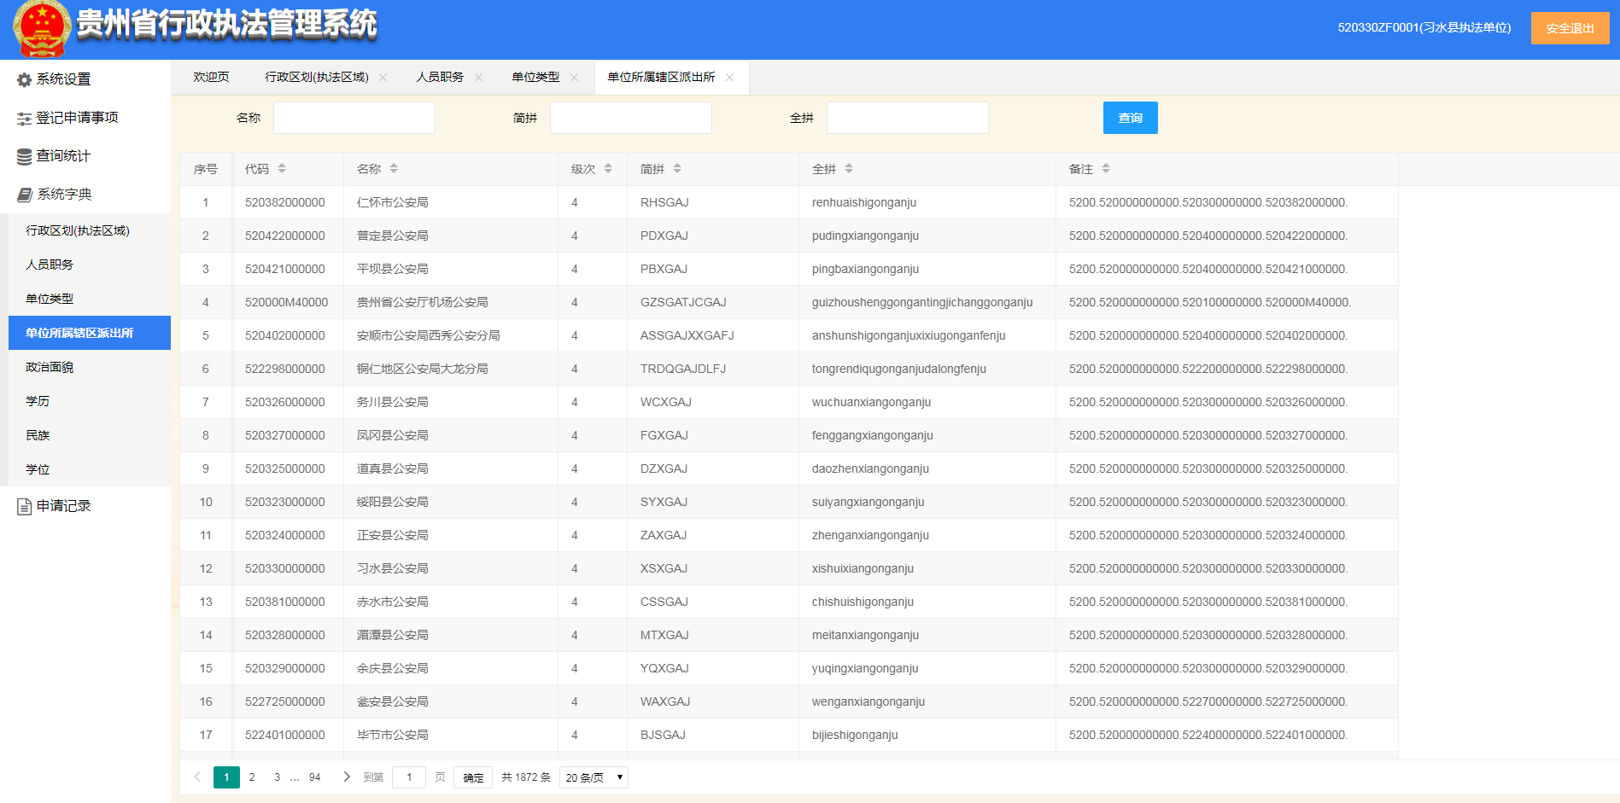Click the previous page arrow

point(197,777)
